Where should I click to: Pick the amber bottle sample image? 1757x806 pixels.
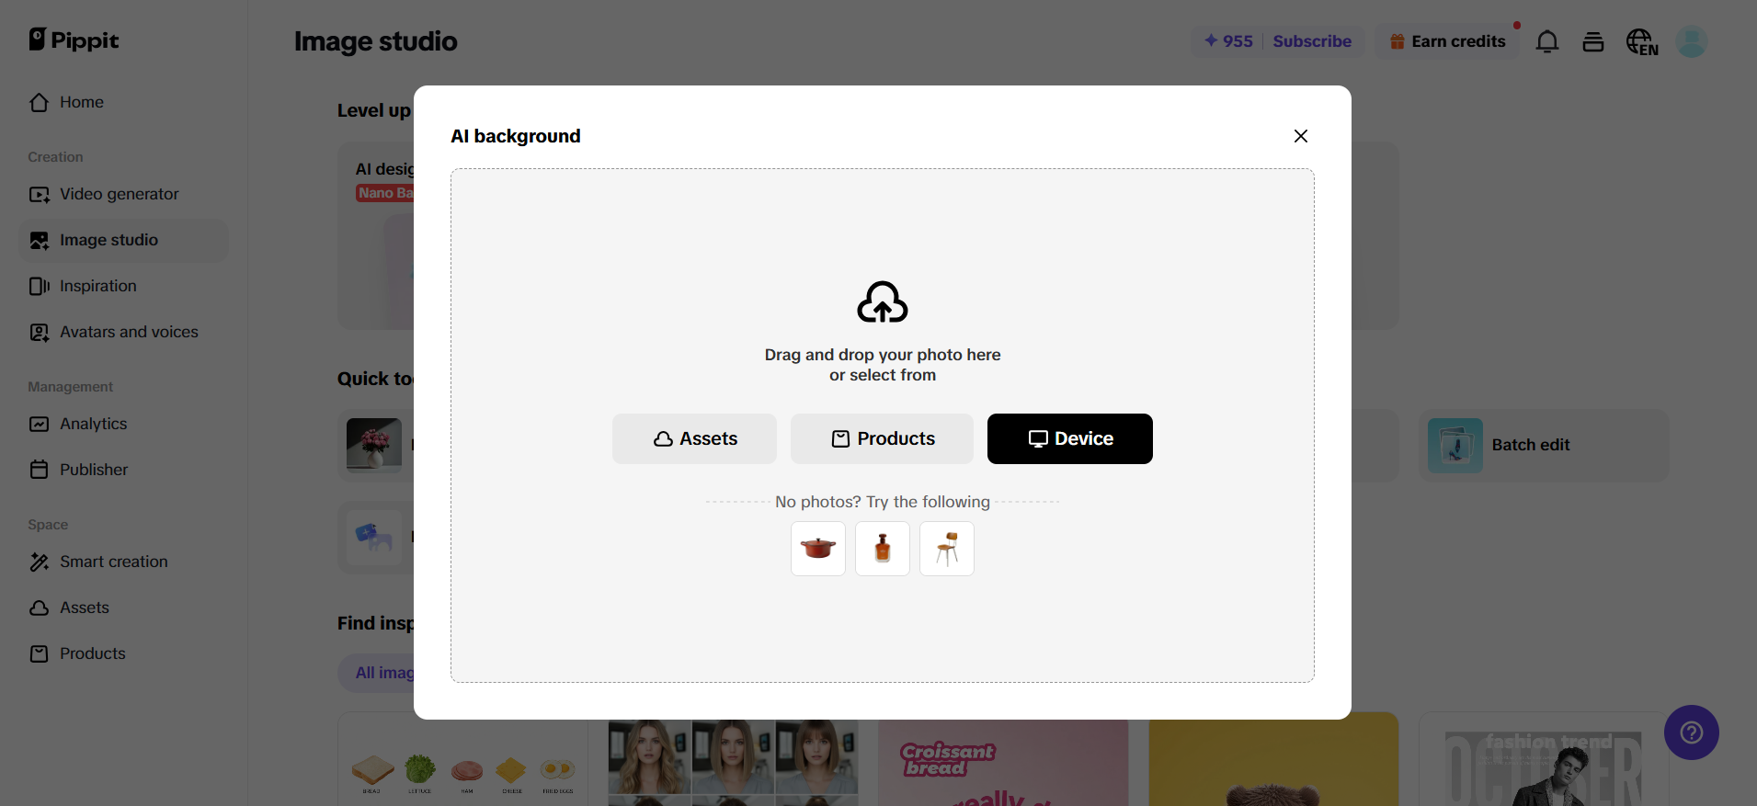(882, 549)
